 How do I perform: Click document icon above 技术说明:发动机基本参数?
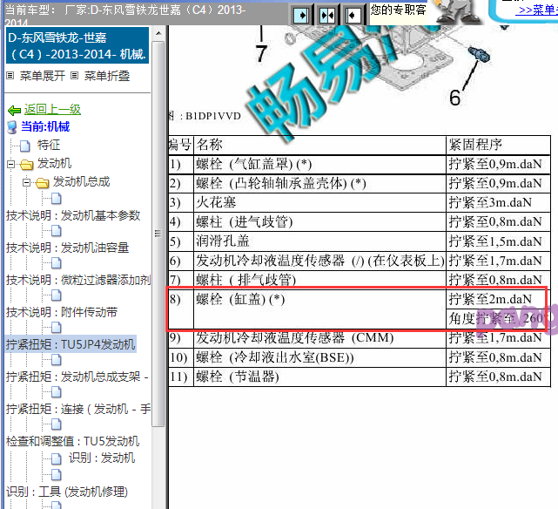57,199
